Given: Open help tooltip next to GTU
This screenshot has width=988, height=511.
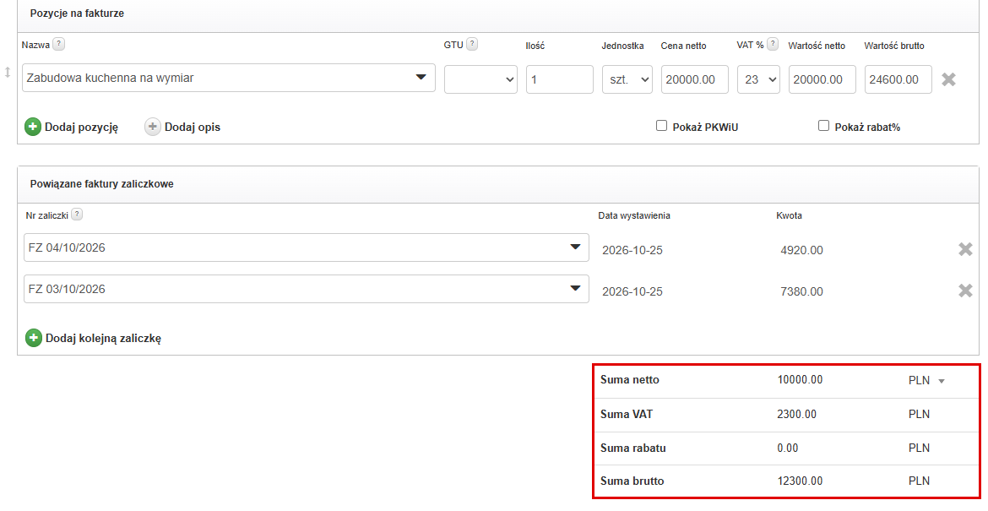Looking at the screenshot, I should pyautogui.click(x=472, y=44).
